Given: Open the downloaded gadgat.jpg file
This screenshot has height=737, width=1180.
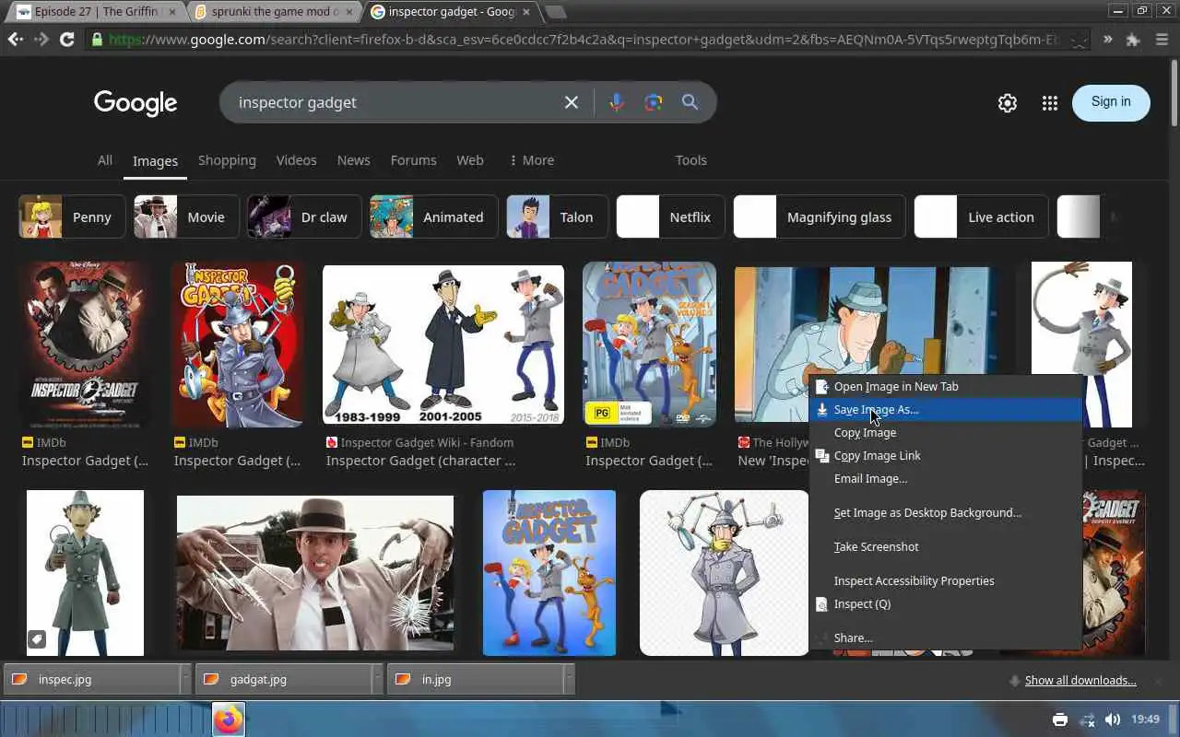Looking at the screenshot, I should 284,680.
